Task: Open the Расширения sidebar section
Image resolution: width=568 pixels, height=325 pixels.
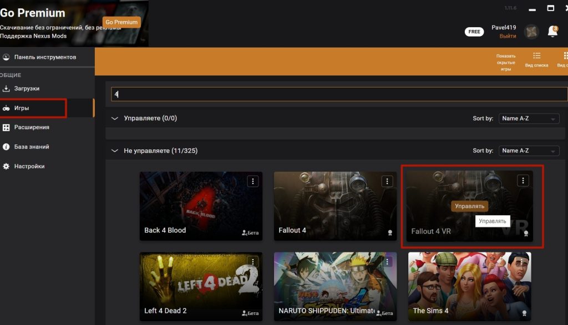Action: [x=32, y=127]
